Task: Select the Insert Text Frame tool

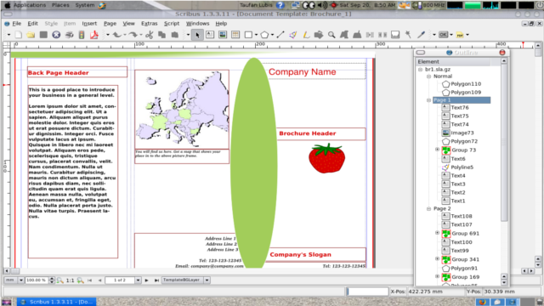Action: click(210, 35)
